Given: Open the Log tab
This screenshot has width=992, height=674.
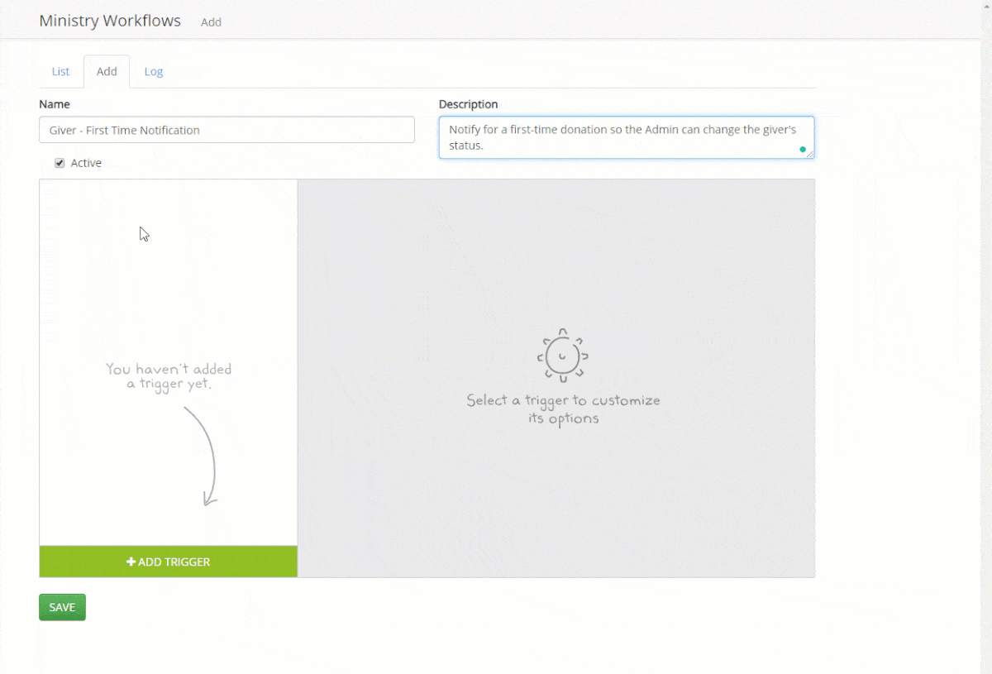Looking at the screenshot, I should click(x=154, y=71).
